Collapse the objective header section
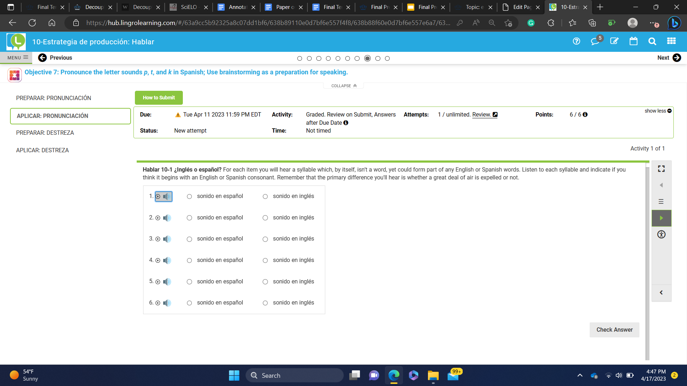 point(343,86)
